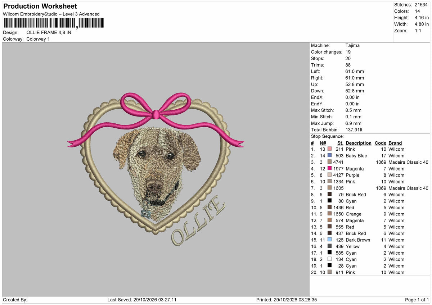Image resolution: width=432 pixels, height=305 pixels.
Task: Click the Code column header
Action: pos(380,143)
